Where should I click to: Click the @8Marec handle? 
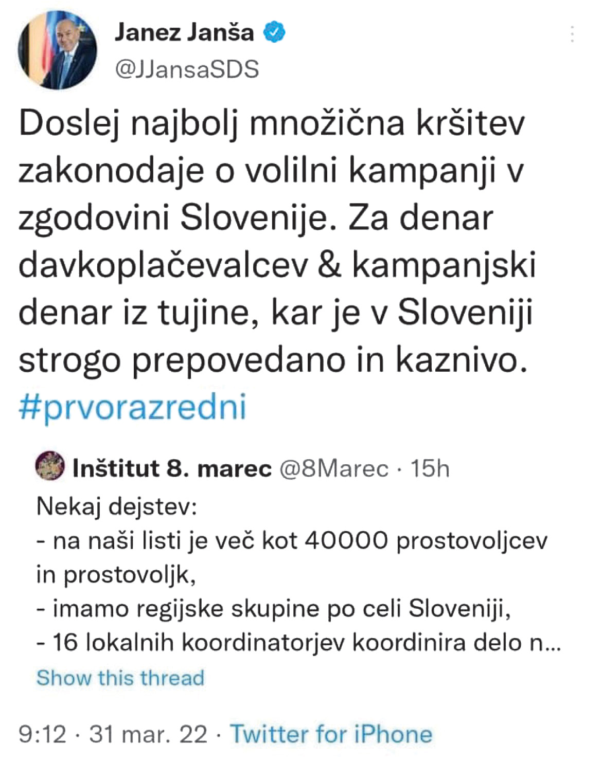333,468
